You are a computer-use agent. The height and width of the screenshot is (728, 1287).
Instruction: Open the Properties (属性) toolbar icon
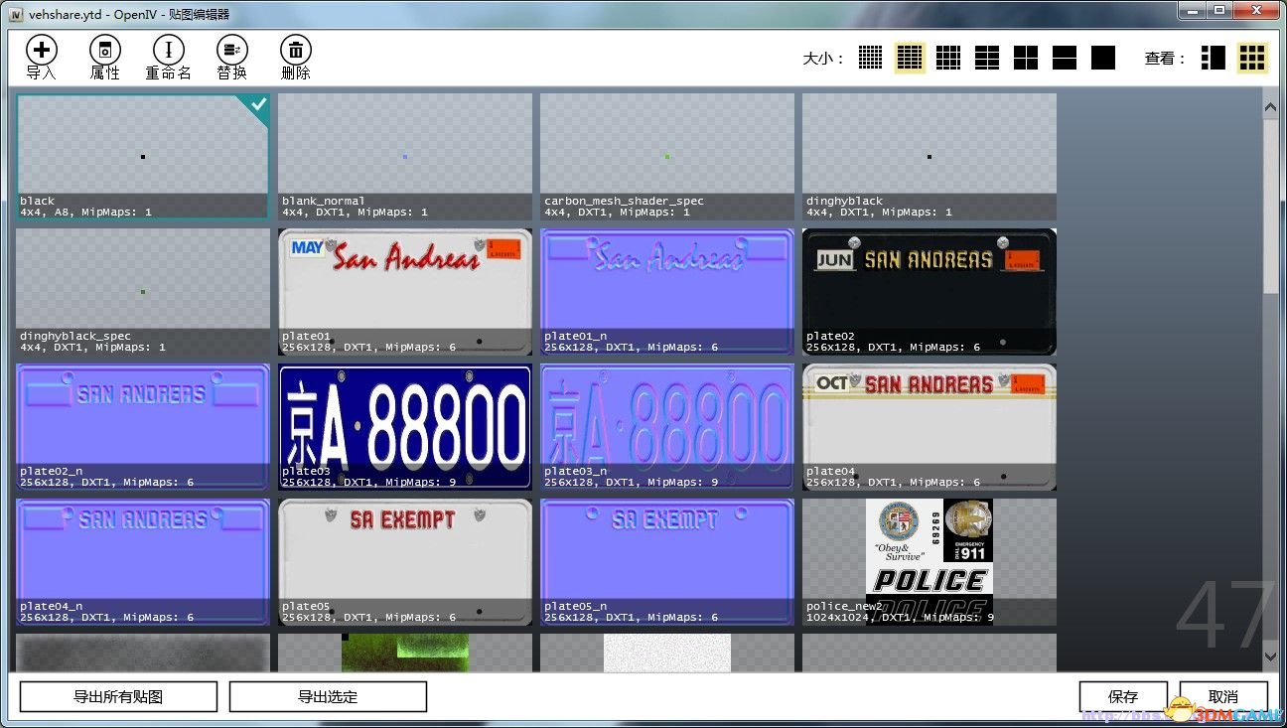coord(105,50)
